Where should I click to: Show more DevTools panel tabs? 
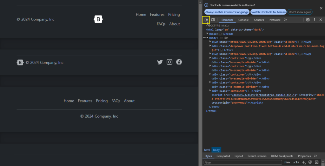coord(285,20)
